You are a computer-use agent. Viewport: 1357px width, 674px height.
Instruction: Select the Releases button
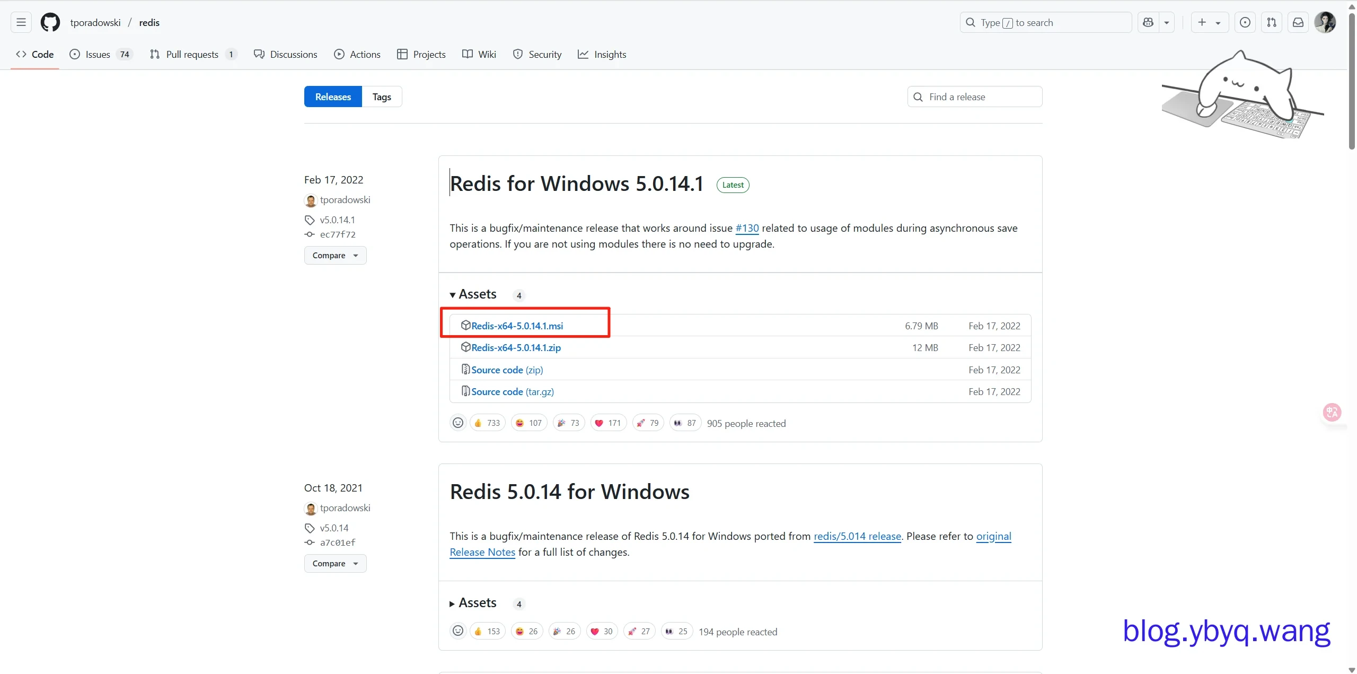(x=333, y=97)
